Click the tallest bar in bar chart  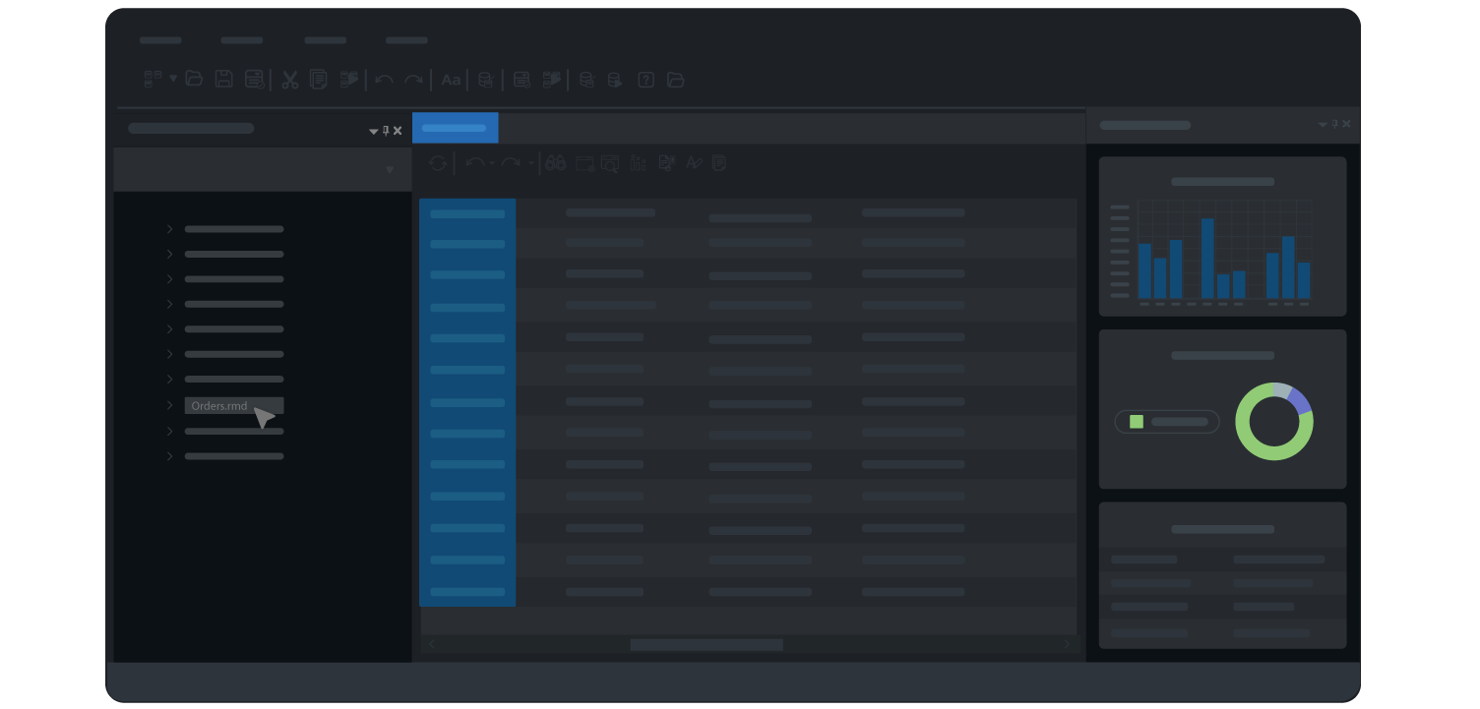coord(1207,259)
